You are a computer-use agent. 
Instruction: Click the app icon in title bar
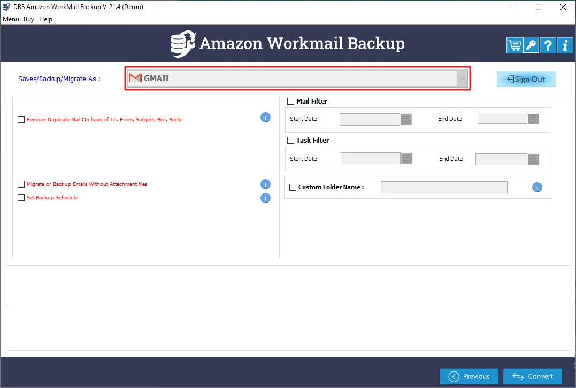point(6,6)
